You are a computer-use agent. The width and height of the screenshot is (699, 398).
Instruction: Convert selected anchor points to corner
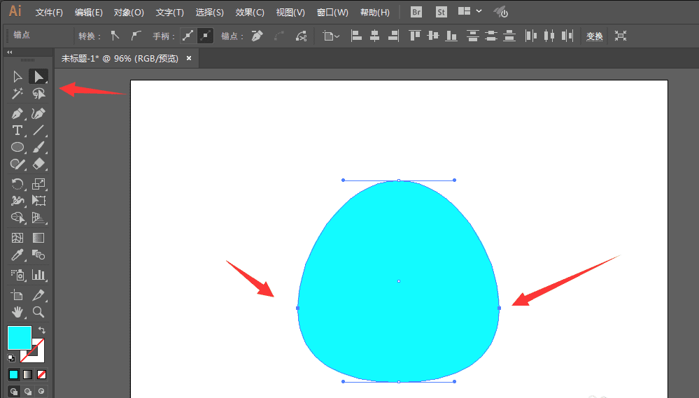pos(115,36)
